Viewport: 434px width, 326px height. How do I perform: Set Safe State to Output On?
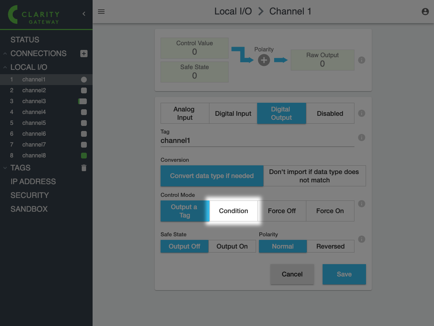click(x=232, y=246)
